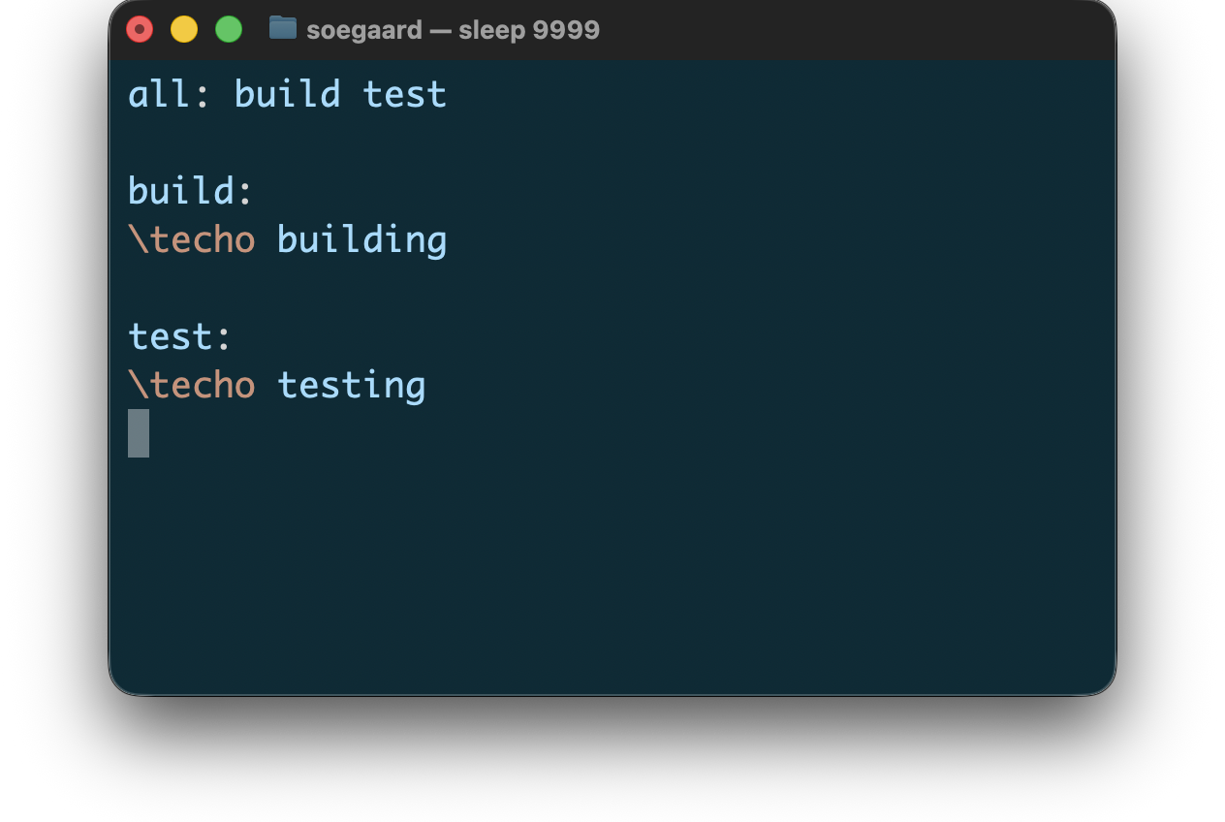Click the blank line above "test:"
1225x822 pixels.
tap(388, 288)
